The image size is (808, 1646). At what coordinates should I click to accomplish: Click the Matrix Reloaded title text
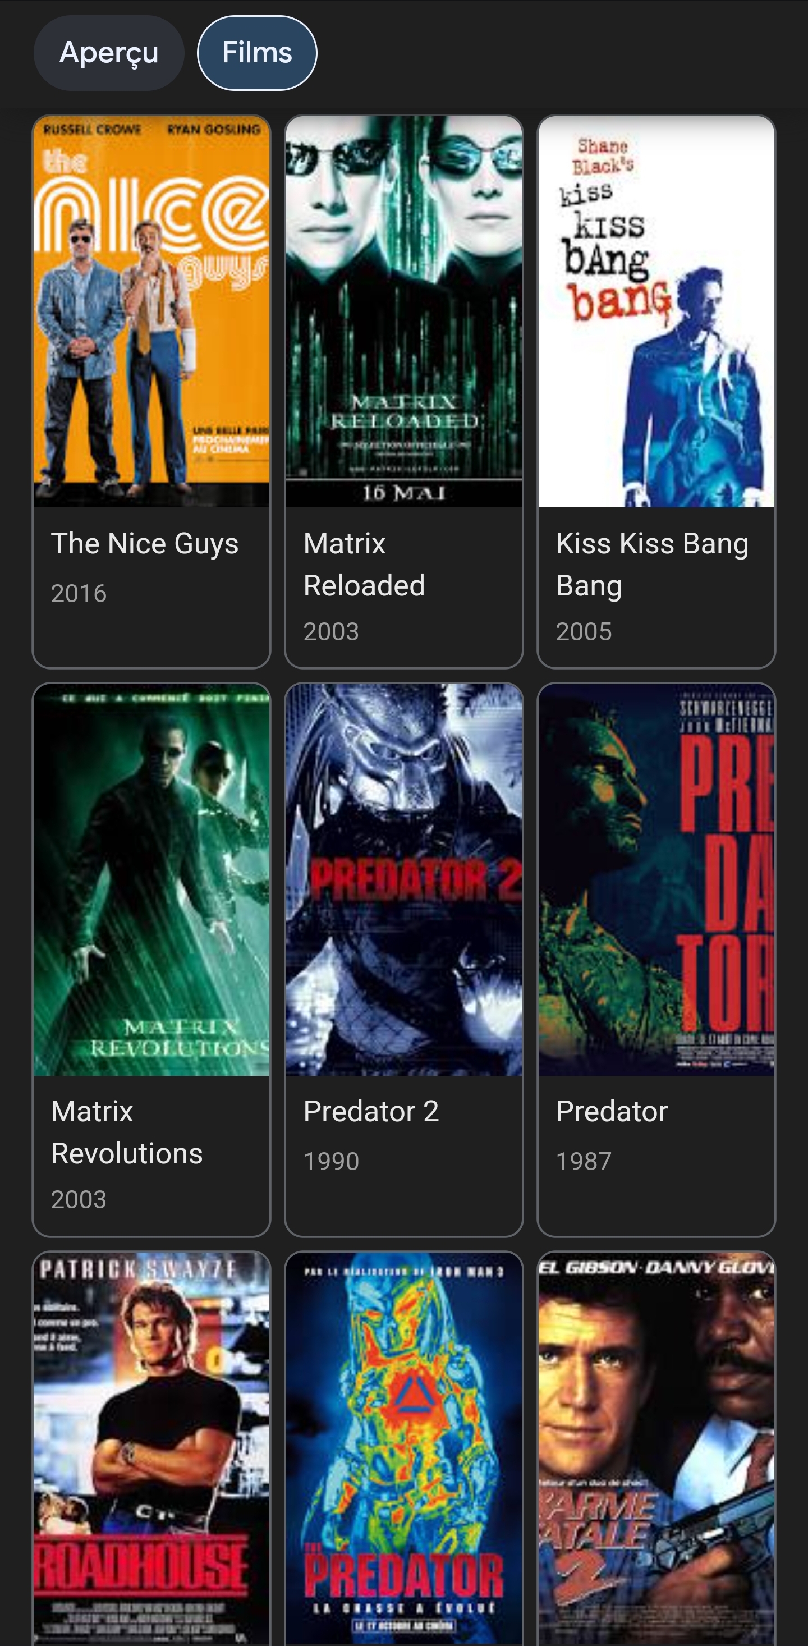point(364,564)
